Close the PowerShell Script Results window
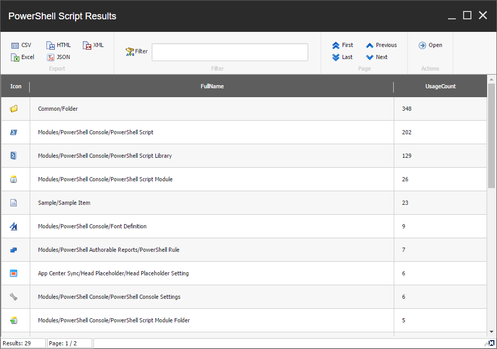This screenshot has height=349, width=497. 483,15
